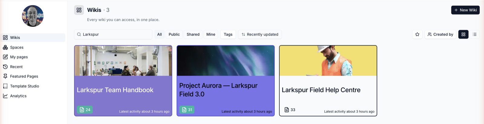
Task: Click the 33 pages count on Help Centre
Action: pyautogui.click(x=290, y=110)
